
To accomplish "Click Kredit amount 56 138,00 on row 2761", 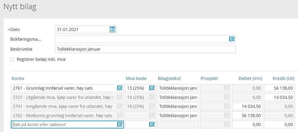I will 281,88.
